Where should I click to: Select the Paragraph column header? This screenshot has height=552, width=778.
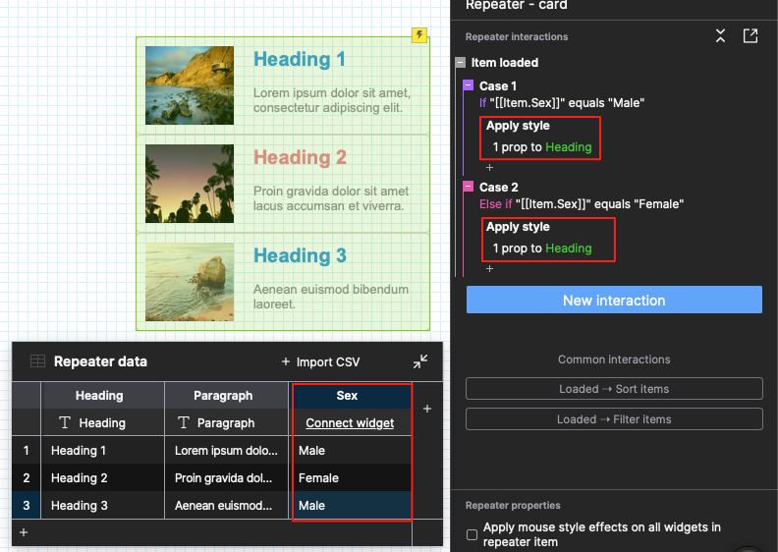[x=223, y=396]
